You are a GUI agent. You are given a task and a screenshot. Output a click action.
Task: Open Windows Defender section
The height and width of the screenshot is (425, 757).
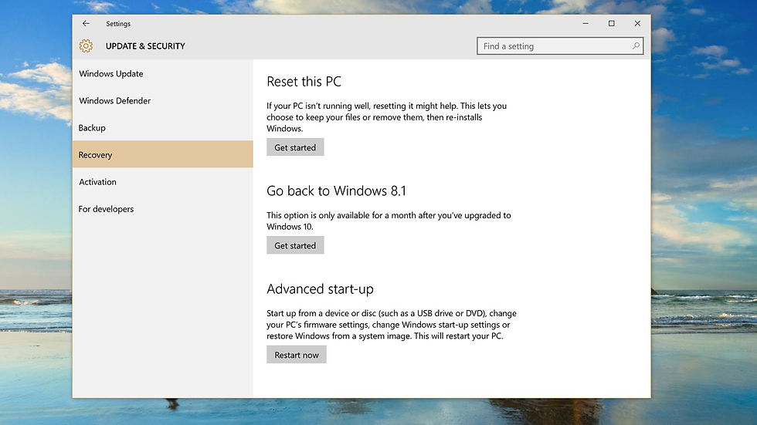pos(163,101)
